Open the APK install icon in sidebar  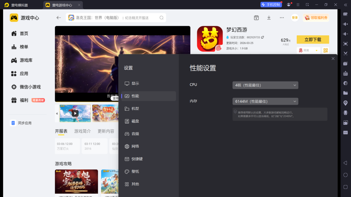pos(345,73)
